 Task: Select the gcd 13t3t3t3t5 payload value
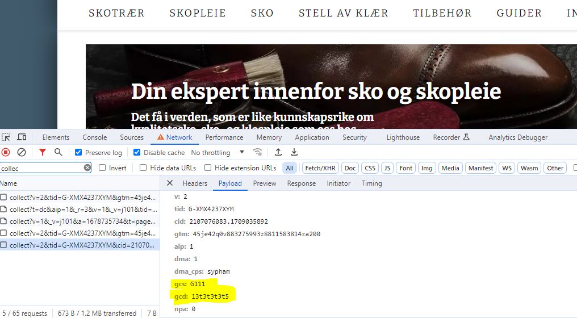coord(210,296)
